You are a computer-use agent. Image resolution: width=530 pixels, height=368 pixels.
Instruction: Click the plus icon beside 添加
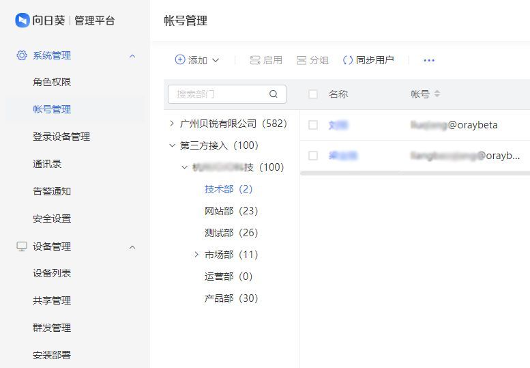[180, 60]
